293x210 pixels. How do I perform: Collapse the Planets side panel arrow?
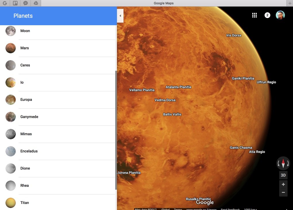pos(120,16)
